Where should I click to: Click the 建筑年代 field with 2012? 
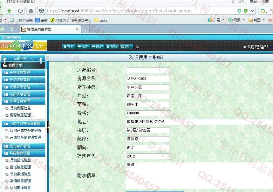tap(148, 156)
